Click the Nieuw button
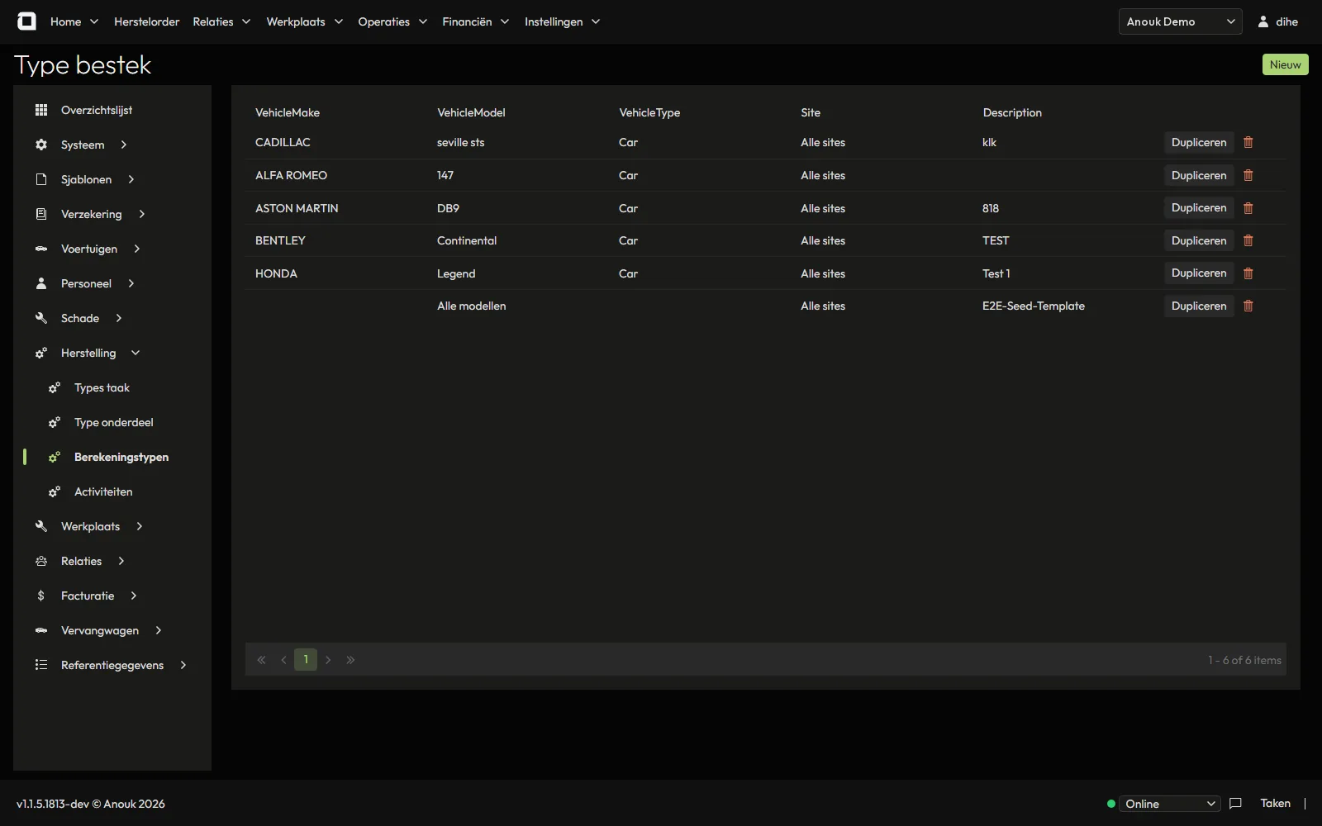Image resolution: width=1322 pixels, height=826 pixels. coord(1285,64)
